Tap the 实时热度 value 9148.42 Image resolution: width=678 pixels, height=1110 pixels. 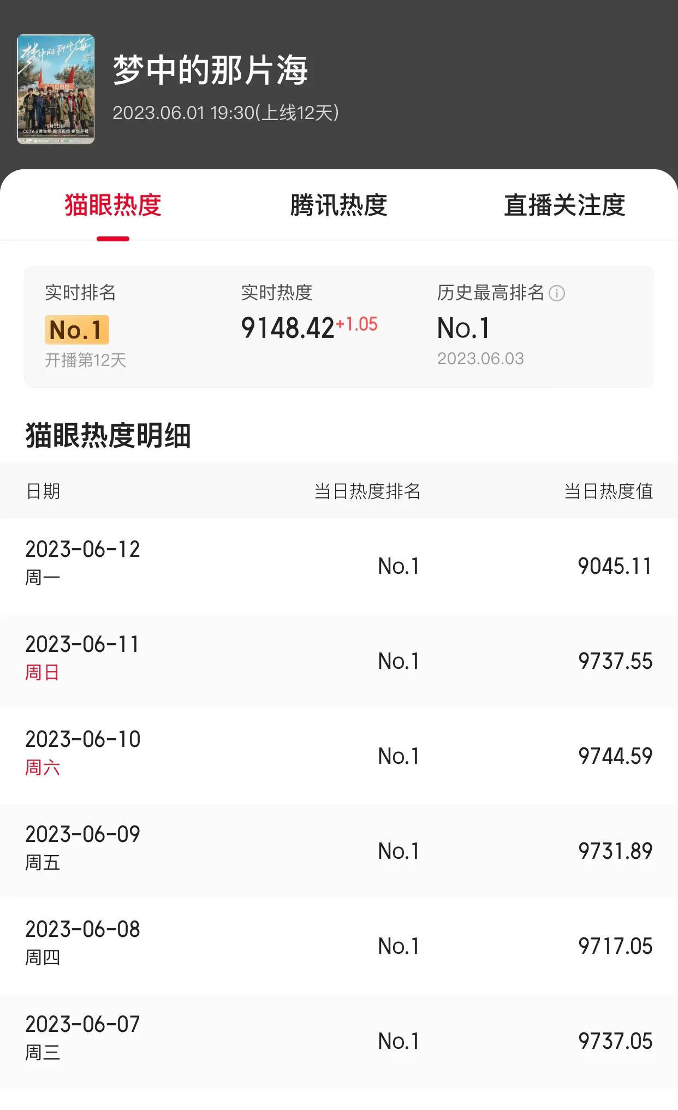(x=288, y=328)
